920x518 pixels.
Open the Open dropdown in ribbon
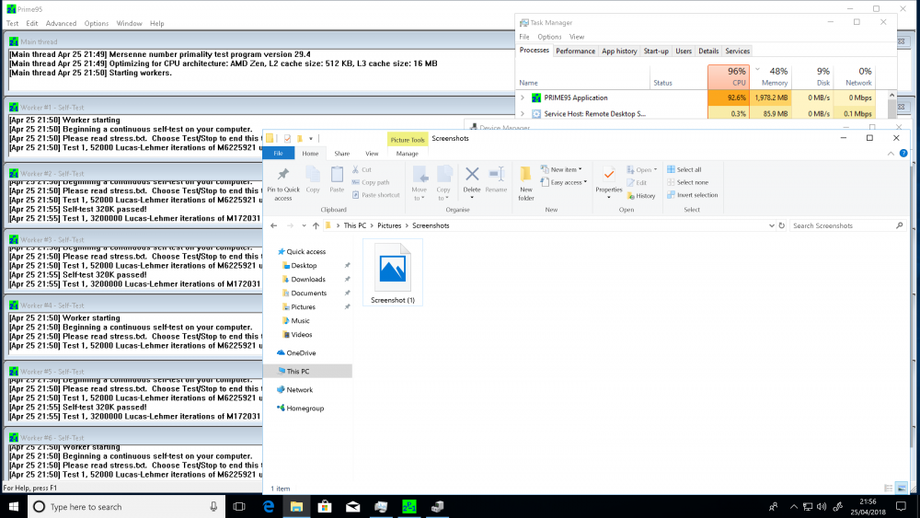pos(642,169)
